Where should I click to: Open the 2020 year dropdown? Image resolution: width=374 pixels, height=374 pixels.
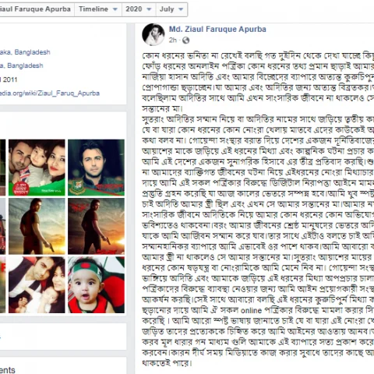pos(139,9)
